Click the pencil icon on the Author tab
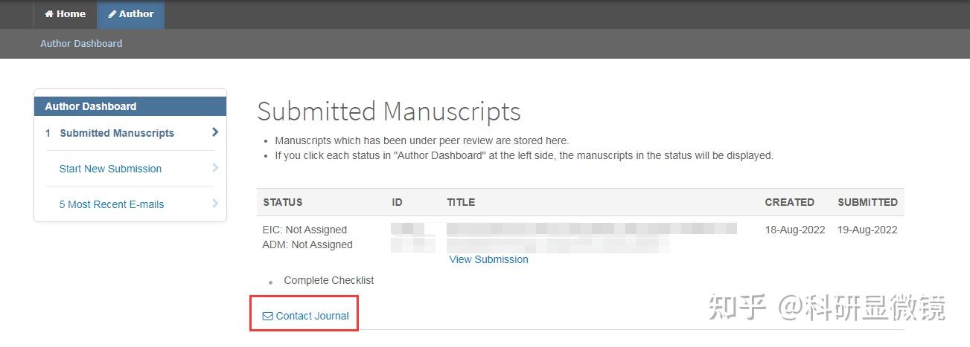This screenshot has height=347, width=970. pyautogui.click(x=112, y=14)
